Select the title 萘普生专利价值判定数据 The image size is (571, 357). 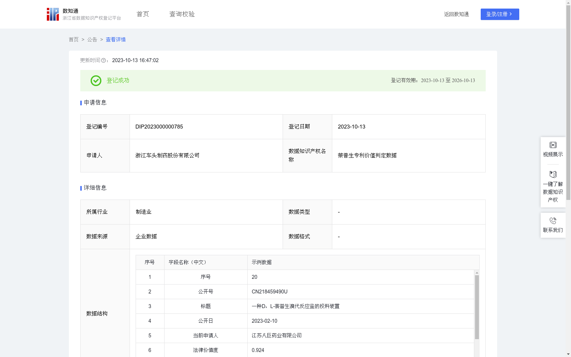[x=367, y=156]
